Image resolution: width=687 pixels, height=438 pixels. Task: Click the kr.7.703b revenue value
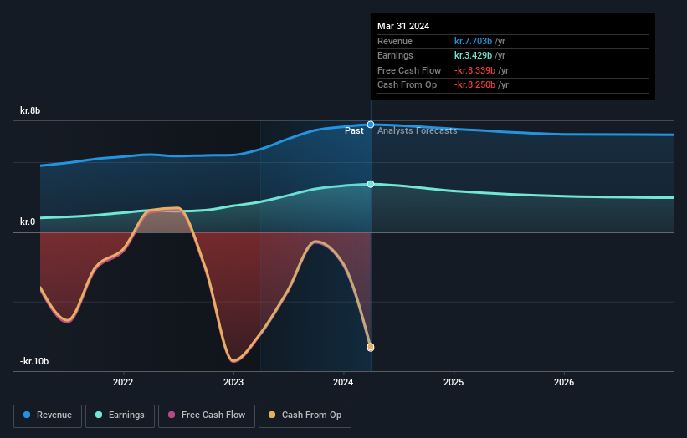(x=473, y=41)
